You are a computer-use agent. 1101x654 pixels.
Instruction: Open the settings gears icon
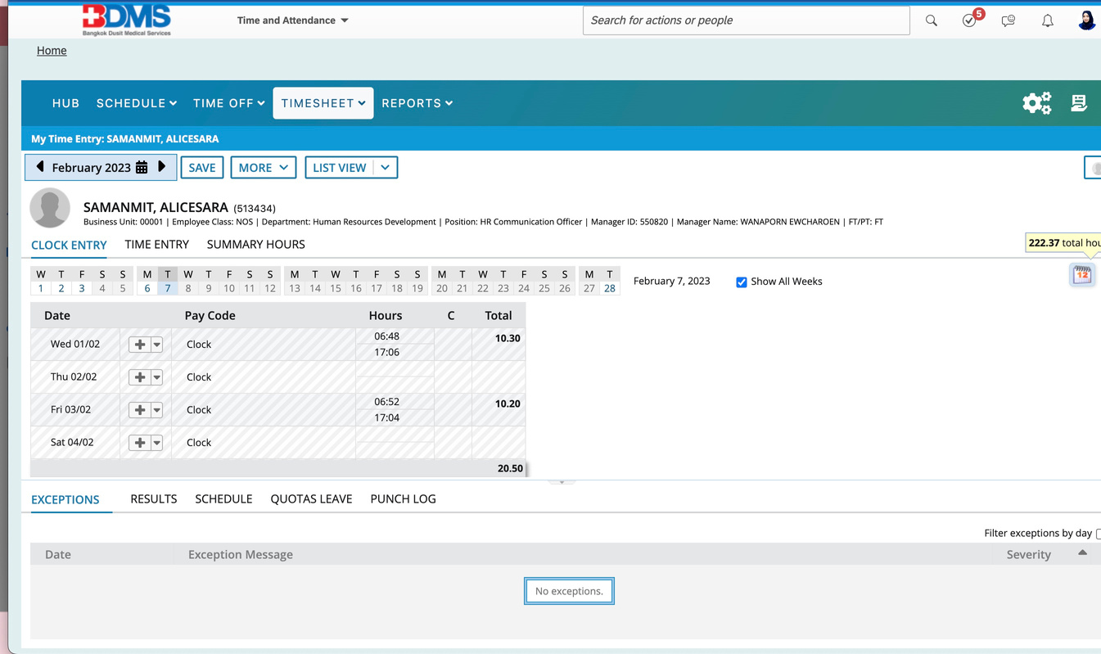[1036, 103]
